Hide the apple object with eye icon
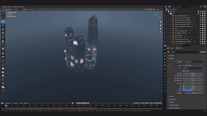Viewport: 207px width, 116px height. (x=200, y=29)
